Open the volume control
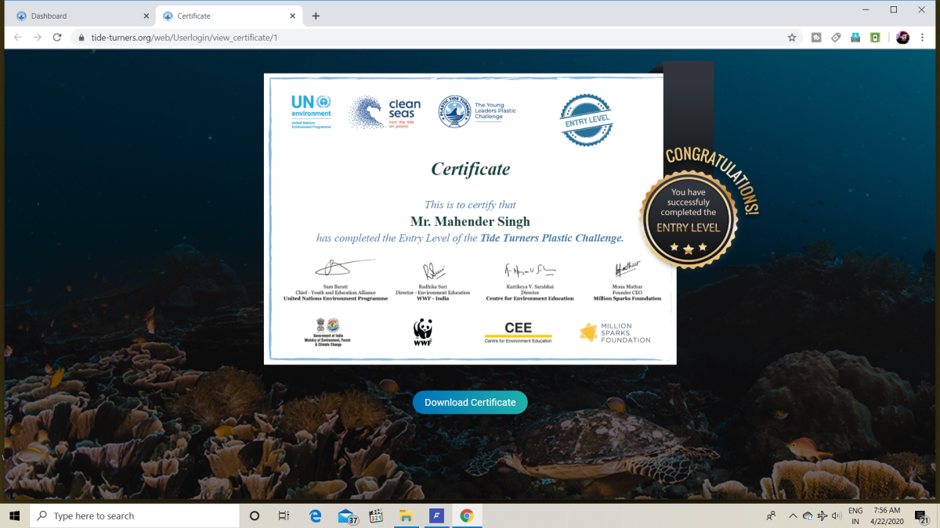This screenshot has height=528, width=940. (x=837, y=515)
